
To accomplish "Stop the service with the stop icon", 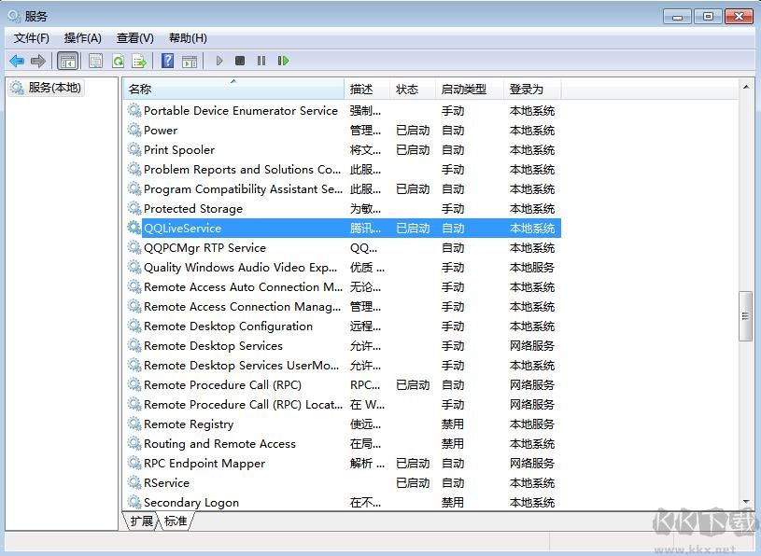I will [239, 60].
